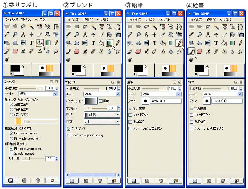Uncheck Fill transparent areas

tap(11, 149)
